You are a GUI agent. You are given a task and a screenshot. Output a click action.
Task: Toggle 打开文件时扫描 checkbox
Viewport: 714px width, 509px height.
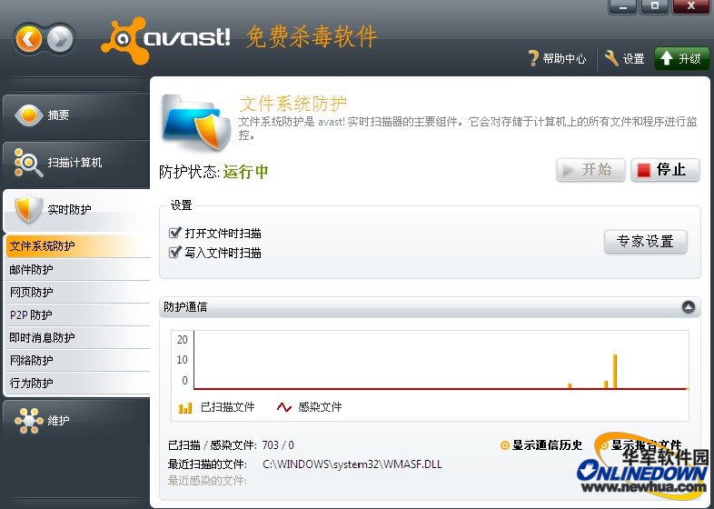(174, 233)
